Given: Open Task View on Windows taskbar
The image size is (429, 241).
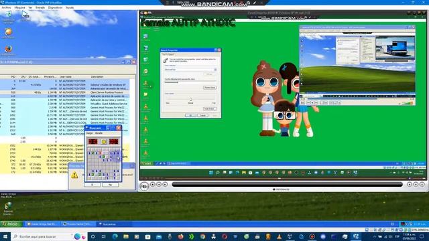Looking at the screenshot, I should click(x=104, y=236).
